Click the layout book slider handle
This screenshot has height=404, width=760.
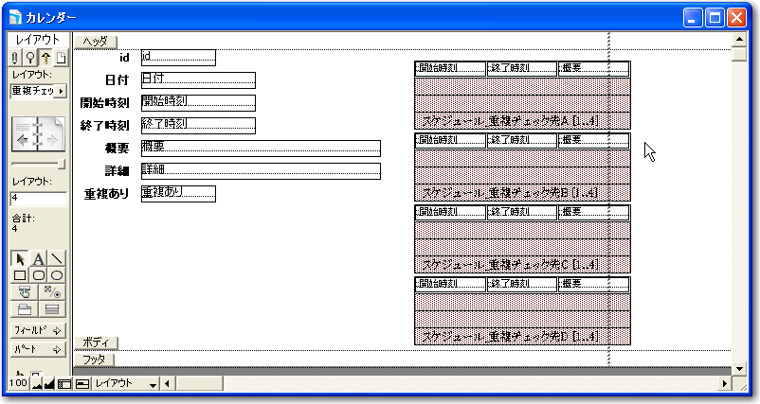pyautogui.click(x=63, y=163)
